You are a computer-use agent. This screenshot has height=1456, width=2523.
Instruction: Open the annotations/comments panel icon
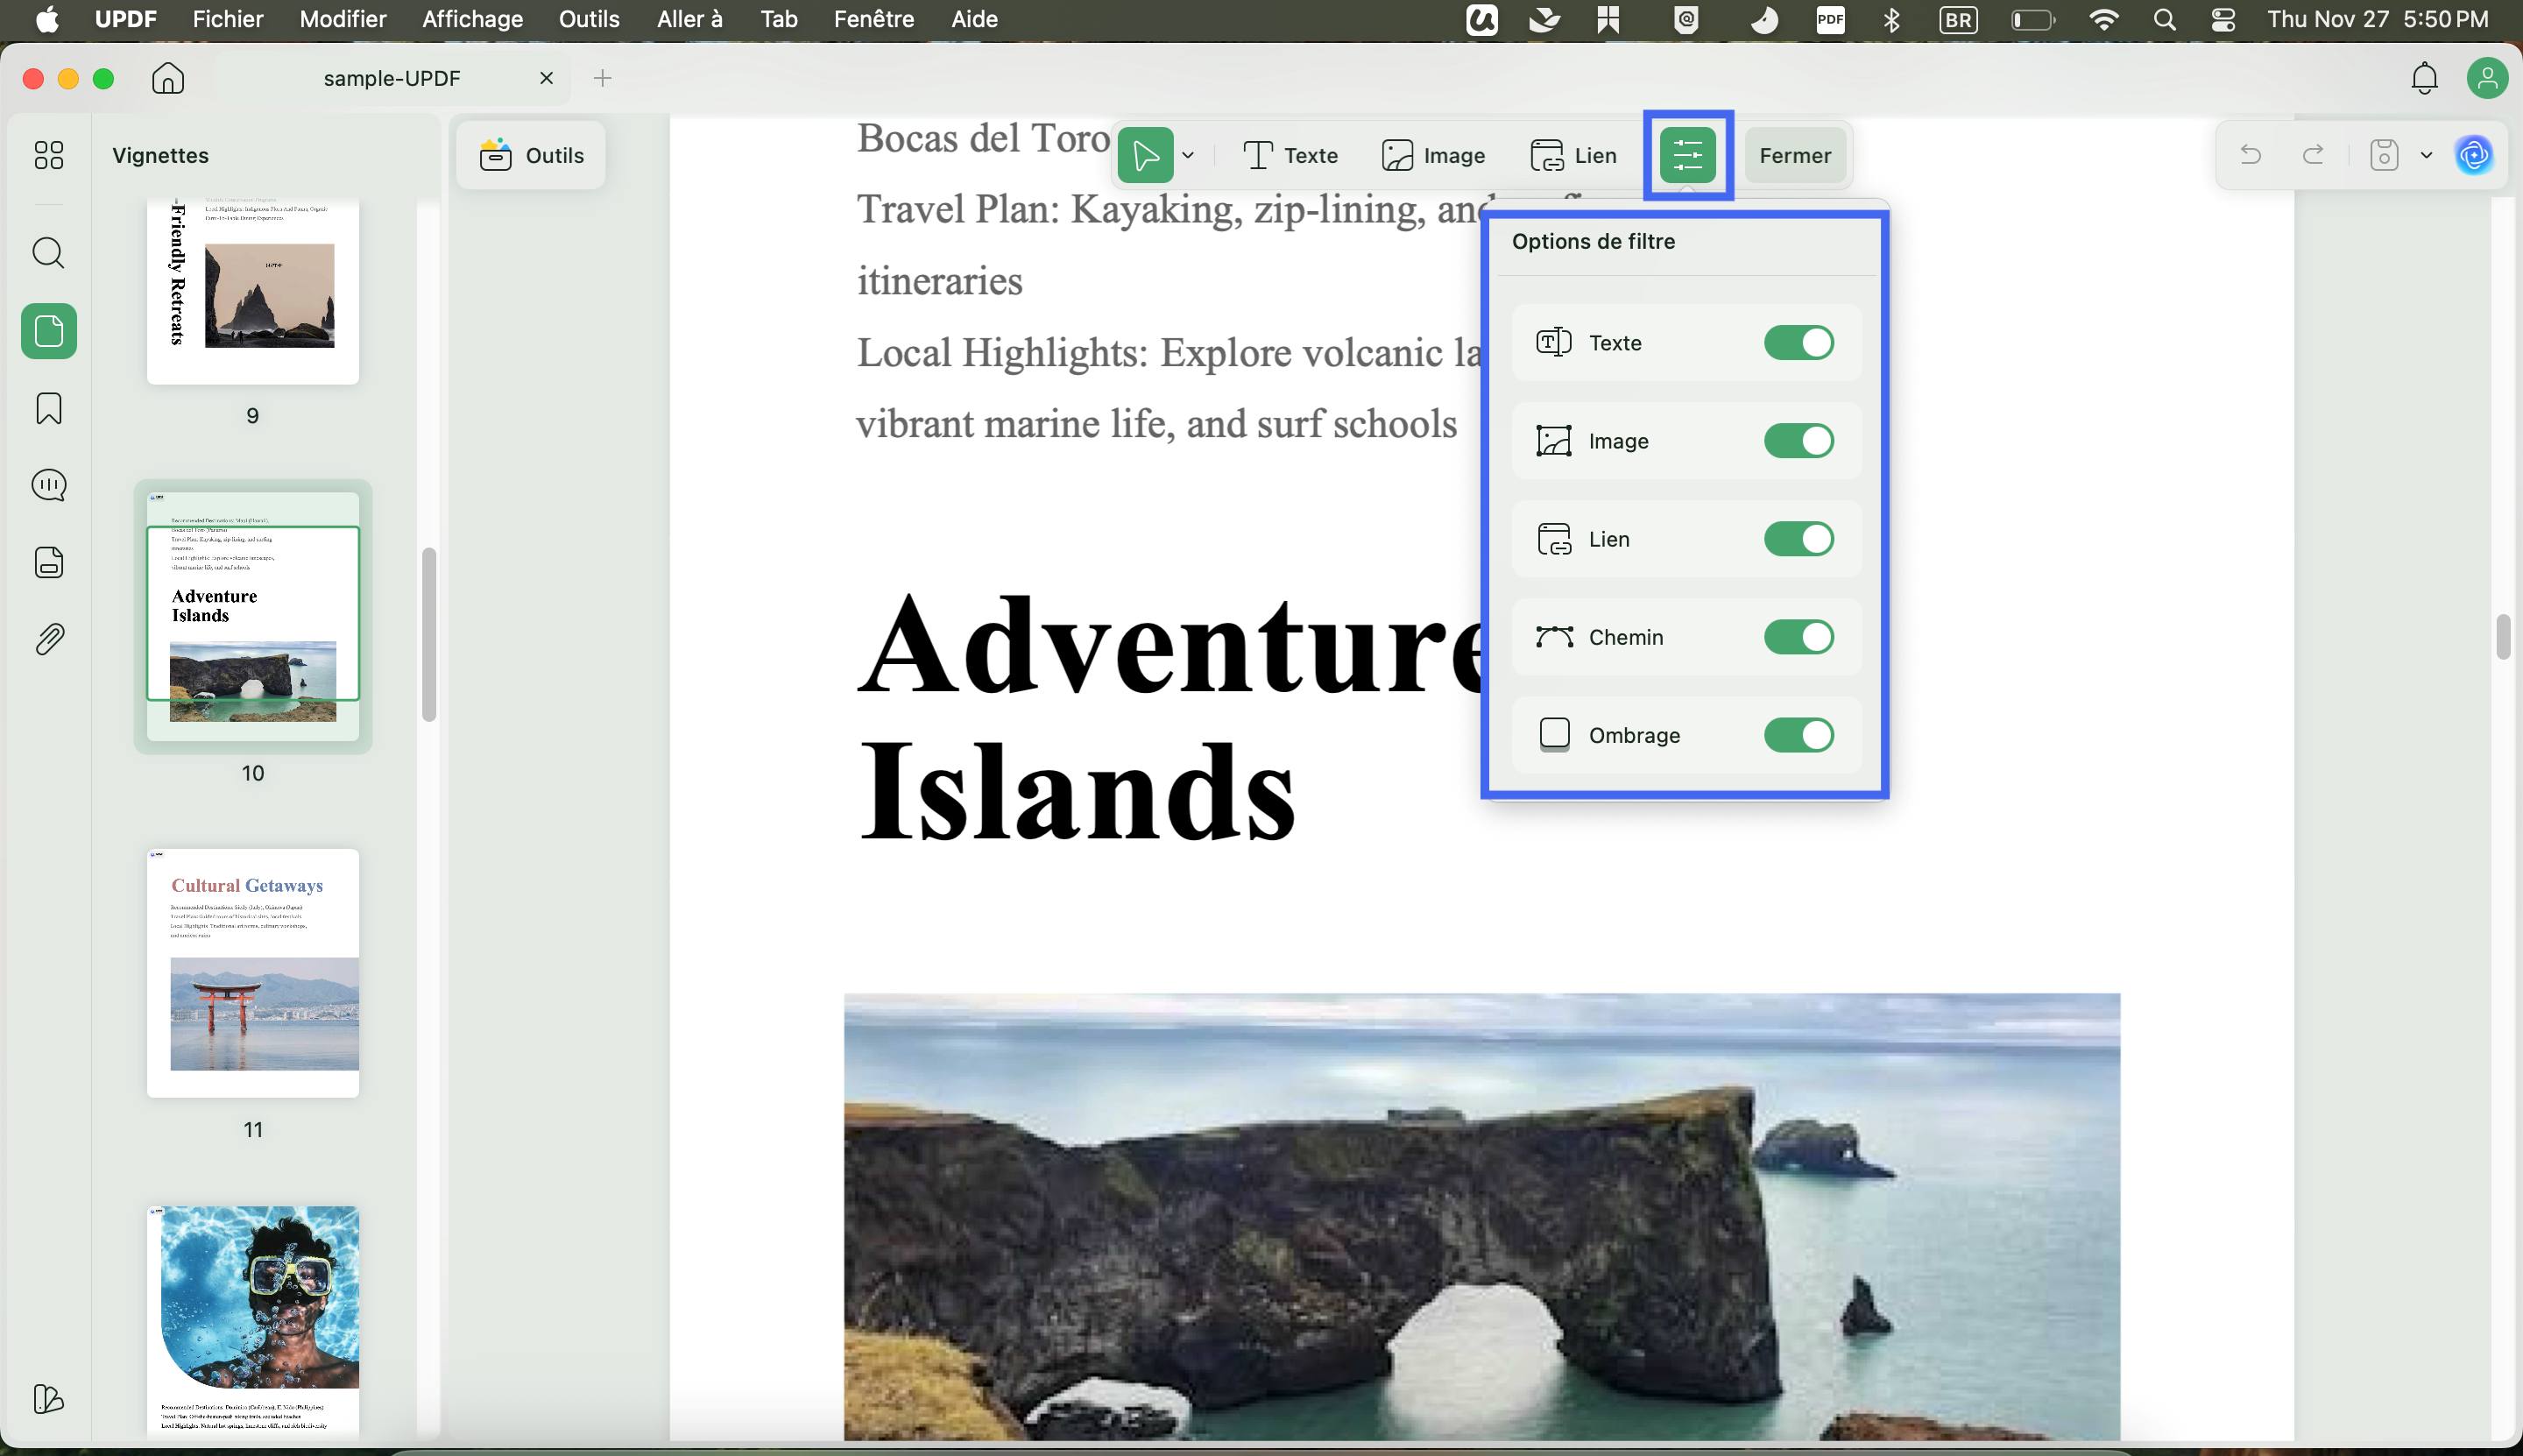click(x=48, y=485)
